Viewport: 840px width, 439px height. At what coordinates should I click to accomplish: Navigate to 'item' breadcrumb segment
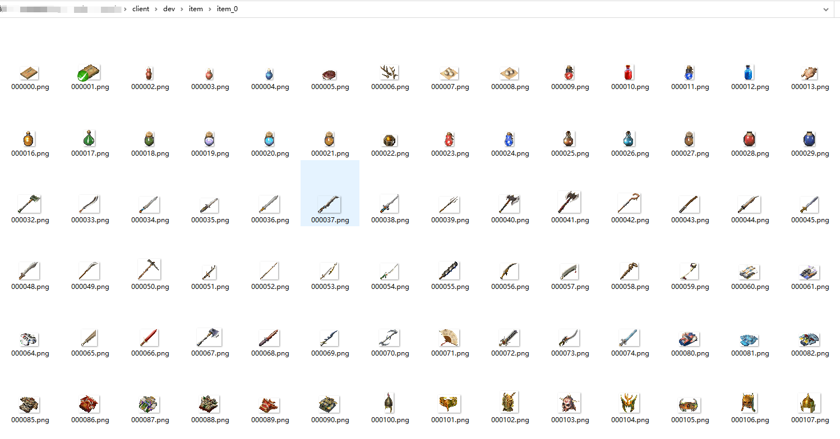click(196, 10)
